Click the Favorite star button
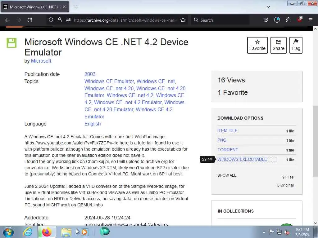 [257, 45]
